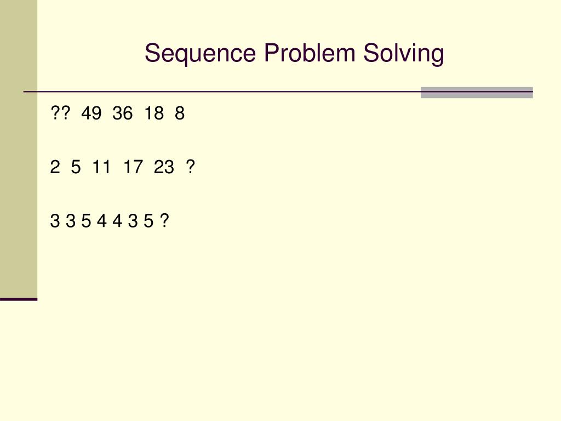Click the number 8 ending first sequence

click(x=180, y=113)
